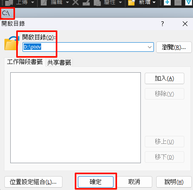The image size is (193, 190).
Task: Click the 瀏覽(R)... browse button
Action: tap(174, 47)
